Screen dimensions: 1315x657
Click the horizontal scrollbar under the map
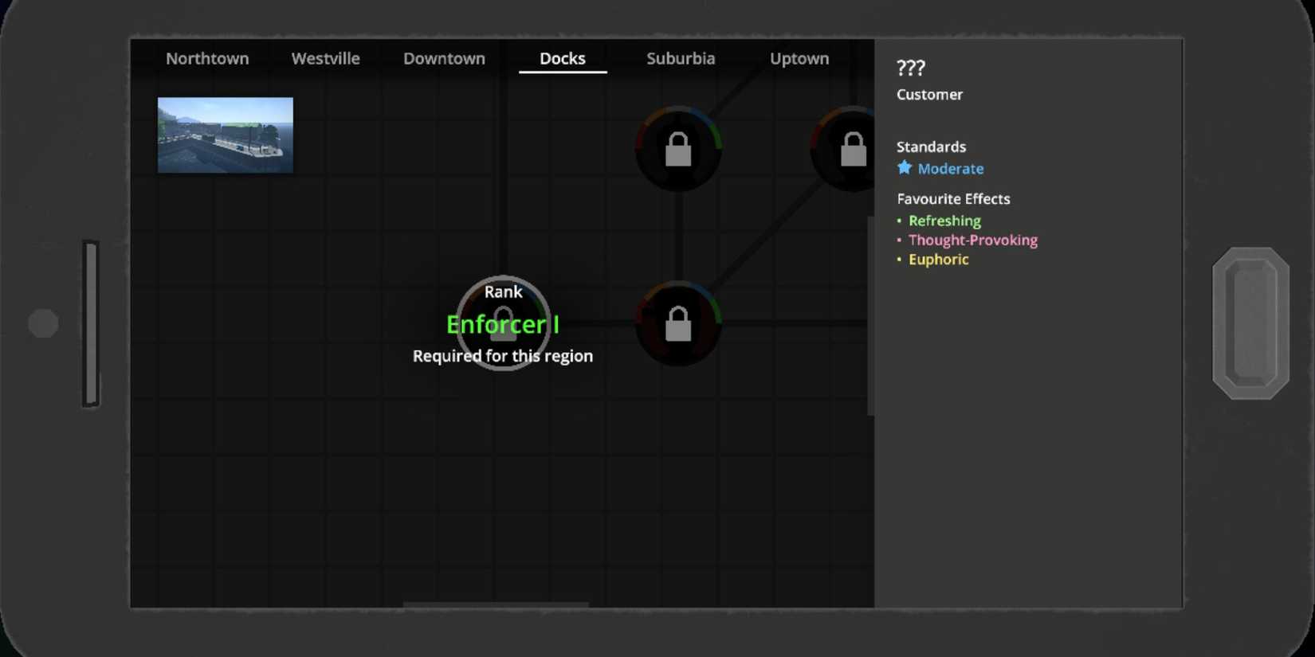495,605
